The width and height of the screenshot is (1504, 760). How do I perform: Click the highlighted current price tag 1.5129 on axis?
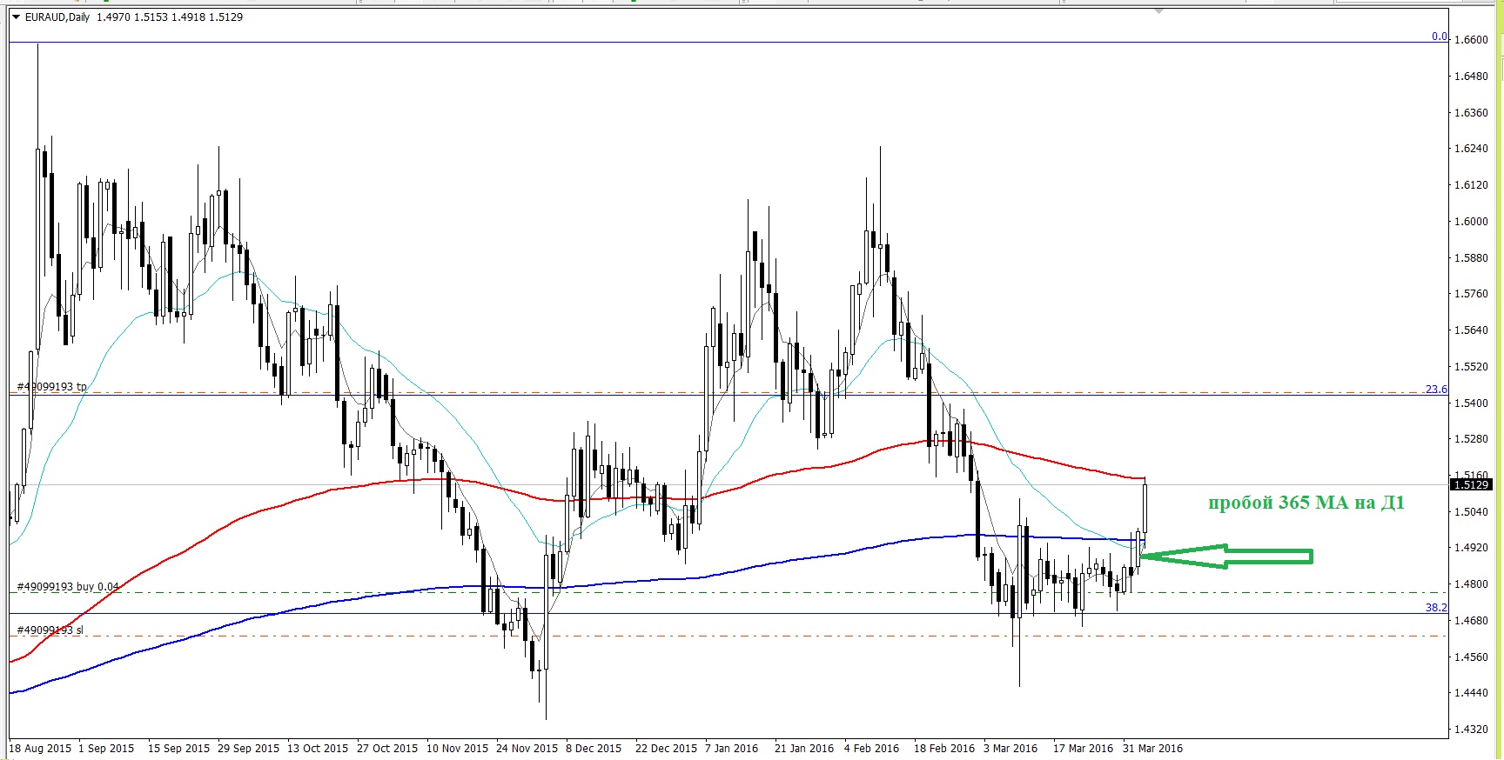tap(1472, 484)
